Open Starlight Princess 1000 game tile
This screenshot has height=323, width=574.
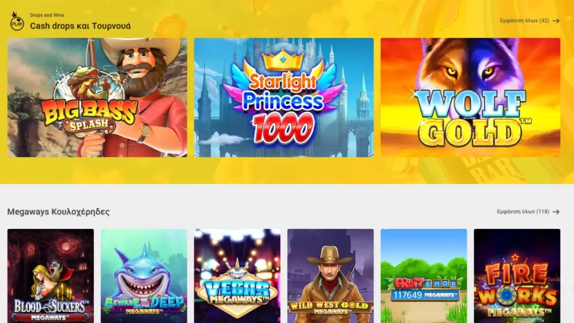[x=284, y=98]
